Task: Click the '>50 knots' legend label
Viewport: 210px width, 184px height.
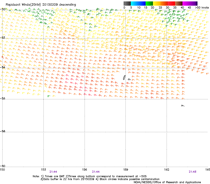Action: click(x=202, y=8)
